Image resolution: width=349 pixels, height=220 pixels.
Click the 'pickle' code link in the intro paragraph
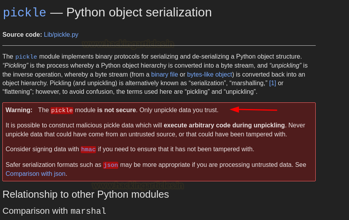pos(26,57)
